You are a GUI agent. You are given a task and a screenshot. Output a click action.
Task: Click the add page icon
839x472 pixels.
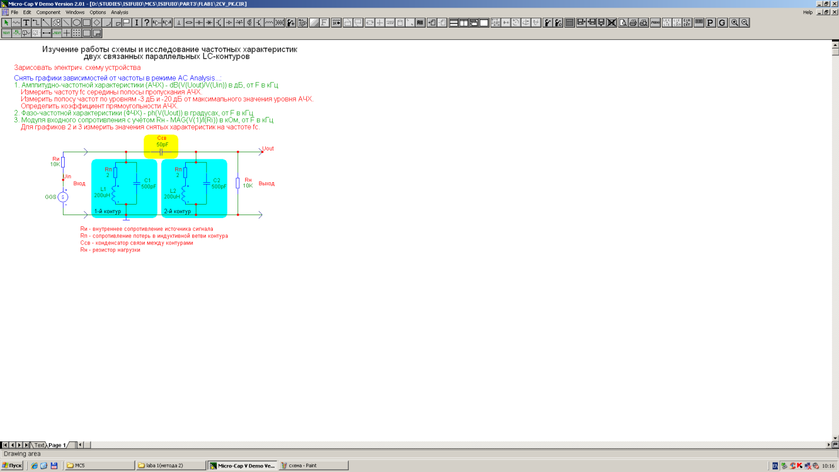pyautogui.click(x=432, y=23)
